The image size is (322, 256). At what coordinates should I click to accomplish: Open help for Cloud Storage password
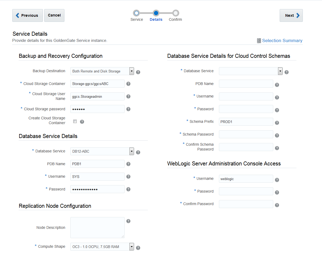pyautogui.click(x=128, y=109)
